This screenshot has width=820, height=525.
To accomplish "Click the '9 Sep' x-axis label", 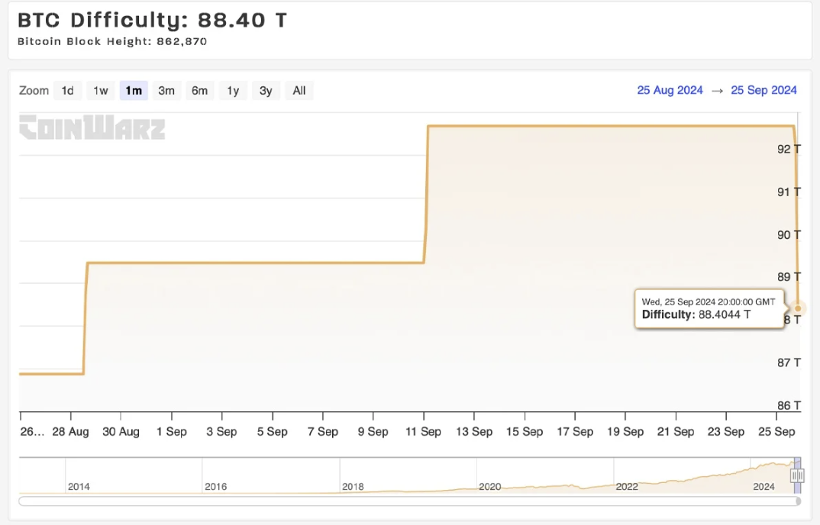I will point(373,431).
